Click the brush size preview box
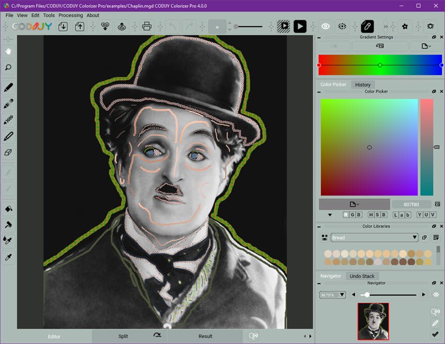 (217, 27)
